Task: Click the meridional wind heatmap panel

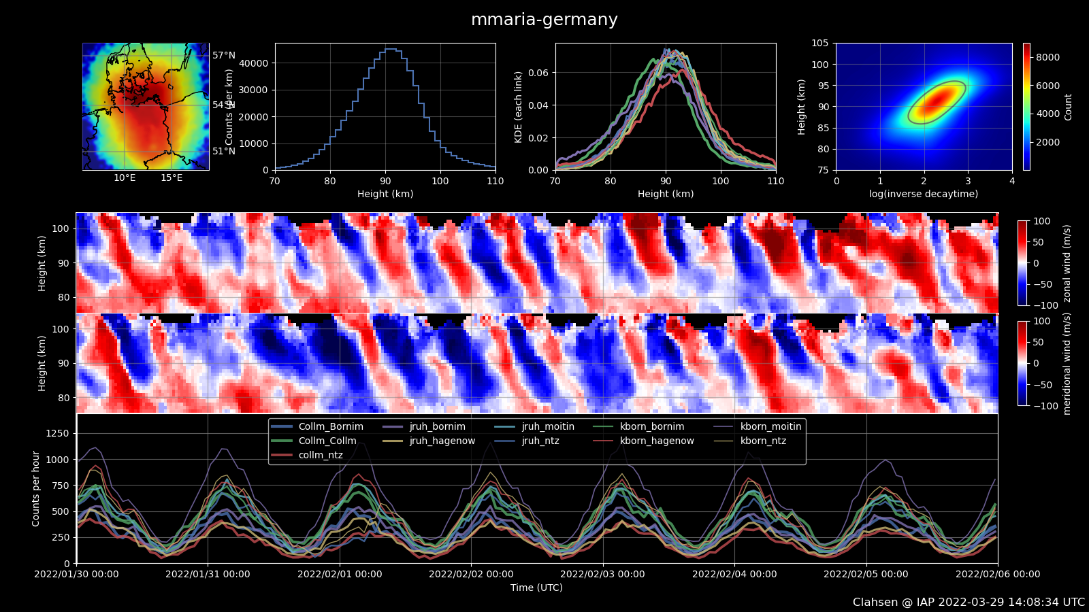Action: click(537, 363)
